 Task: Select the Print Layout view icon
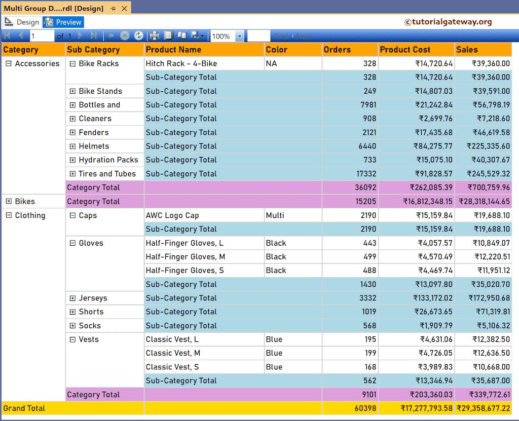click(170, 35)
